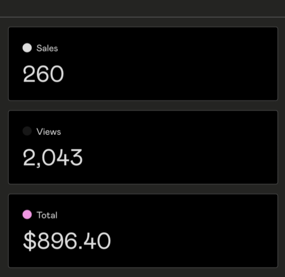Click the dark Views legend dot
Screen dimensions: 285x277
[x=27, y=131]
